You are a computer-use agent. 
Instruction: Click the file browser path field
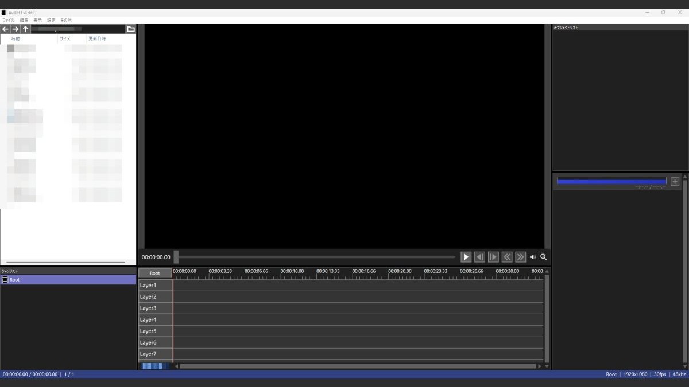click(x=78, y=29)
